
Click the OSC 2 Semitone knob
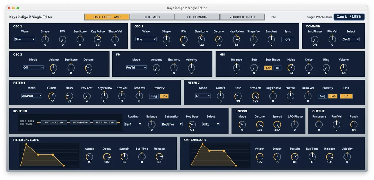point(201,39)
